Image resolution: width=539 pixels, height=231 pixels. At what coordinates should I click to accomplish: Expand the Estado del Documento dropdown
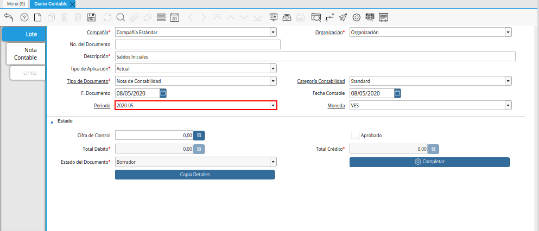tap(273, 162)
